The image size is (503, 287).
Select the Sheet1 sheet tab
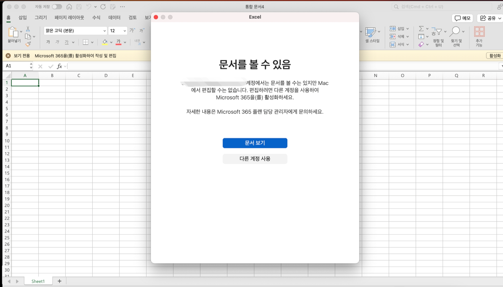point(38,281)
